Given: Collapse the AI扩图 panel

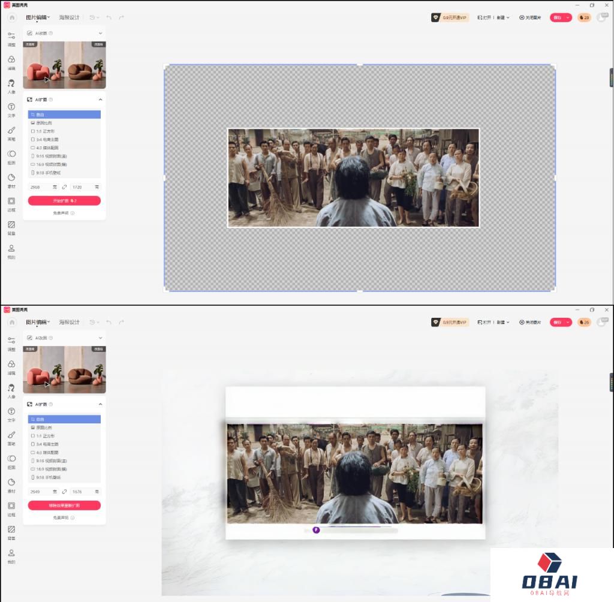Looking at the screenshot, I should coord(101,100).
